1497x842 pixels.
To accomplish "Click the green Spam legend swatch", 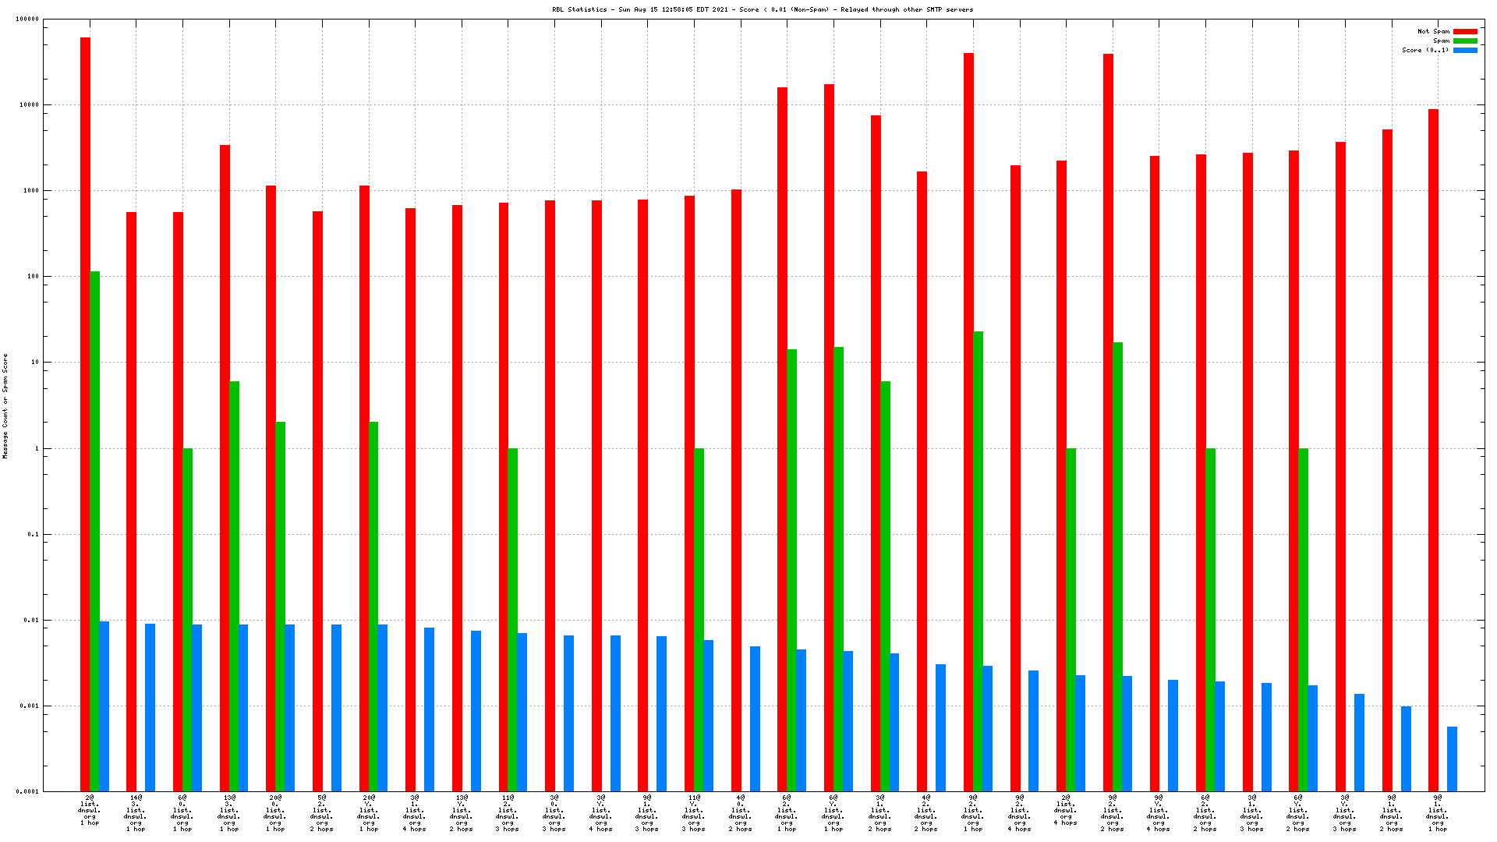I will point(1465,41).
